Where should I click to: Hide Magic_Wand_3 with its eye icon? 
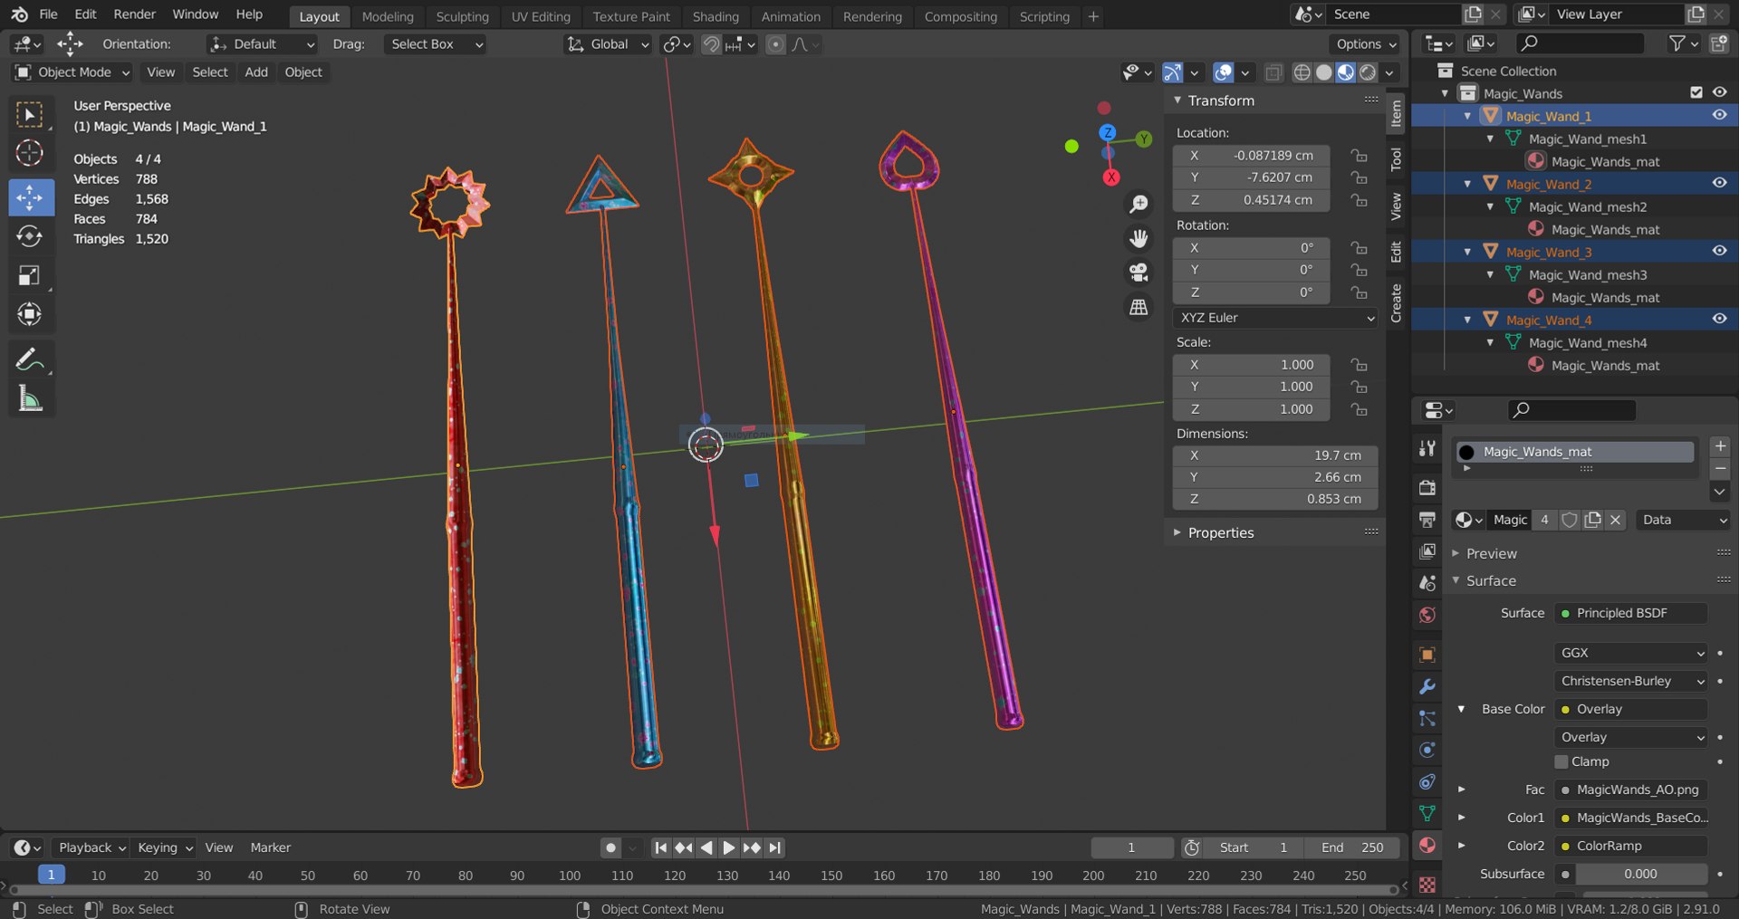coord(1719,251)
